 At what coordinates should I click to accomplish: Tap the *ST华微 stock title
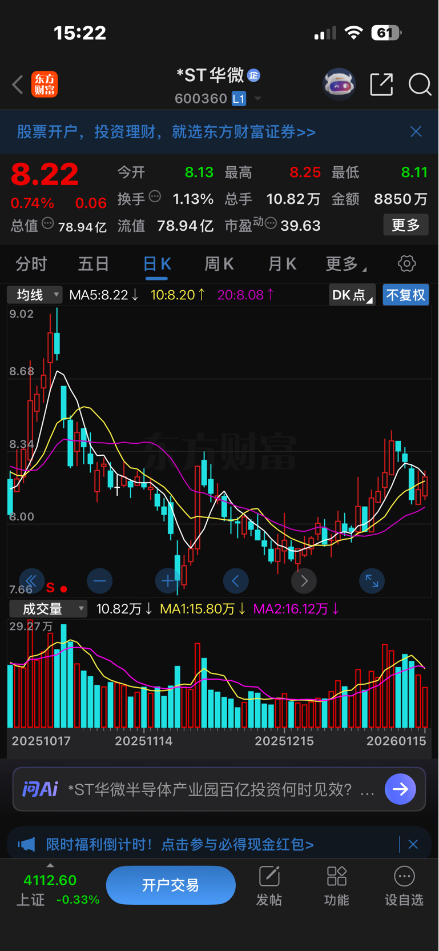click(x=211, y=75)
